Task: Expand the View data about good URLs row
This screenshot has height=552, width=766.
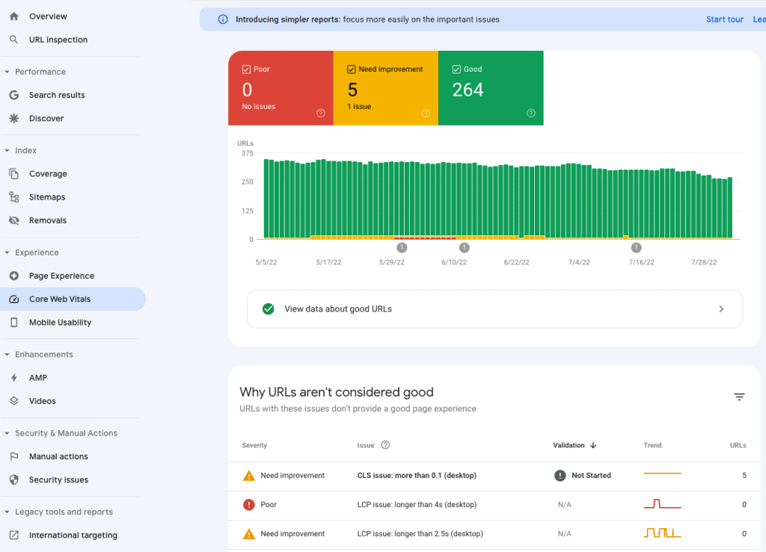Action: (720, 308)
